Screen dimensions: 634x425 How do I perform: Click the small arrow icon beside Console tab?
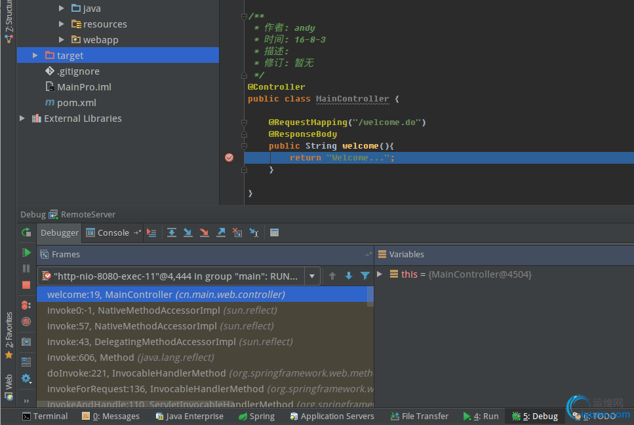pyautogui.click(x=138, y=232)
